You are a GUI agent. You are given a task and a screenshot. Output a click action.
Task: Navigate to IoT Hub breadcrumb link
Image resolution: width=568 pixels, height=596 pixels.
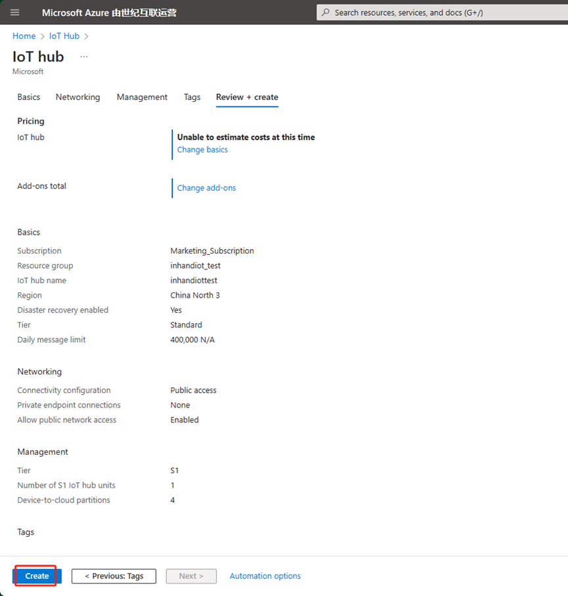coord(64,36)
